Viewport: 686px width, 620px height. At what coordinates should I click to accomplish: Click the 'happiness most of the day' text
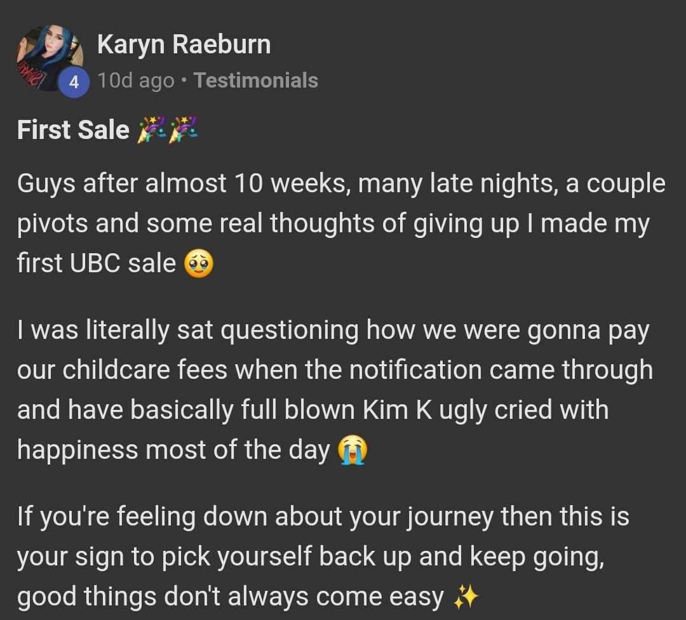(173, 451)
